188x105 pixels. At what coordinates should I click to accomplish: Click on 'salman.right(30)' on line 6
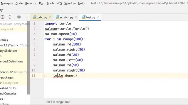click(x=69, y=50)
